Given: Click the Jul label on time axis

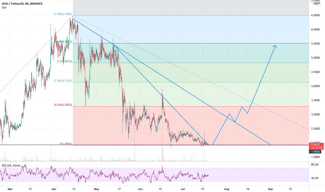Looking at the screenshot, I should [x=183, y=189].
